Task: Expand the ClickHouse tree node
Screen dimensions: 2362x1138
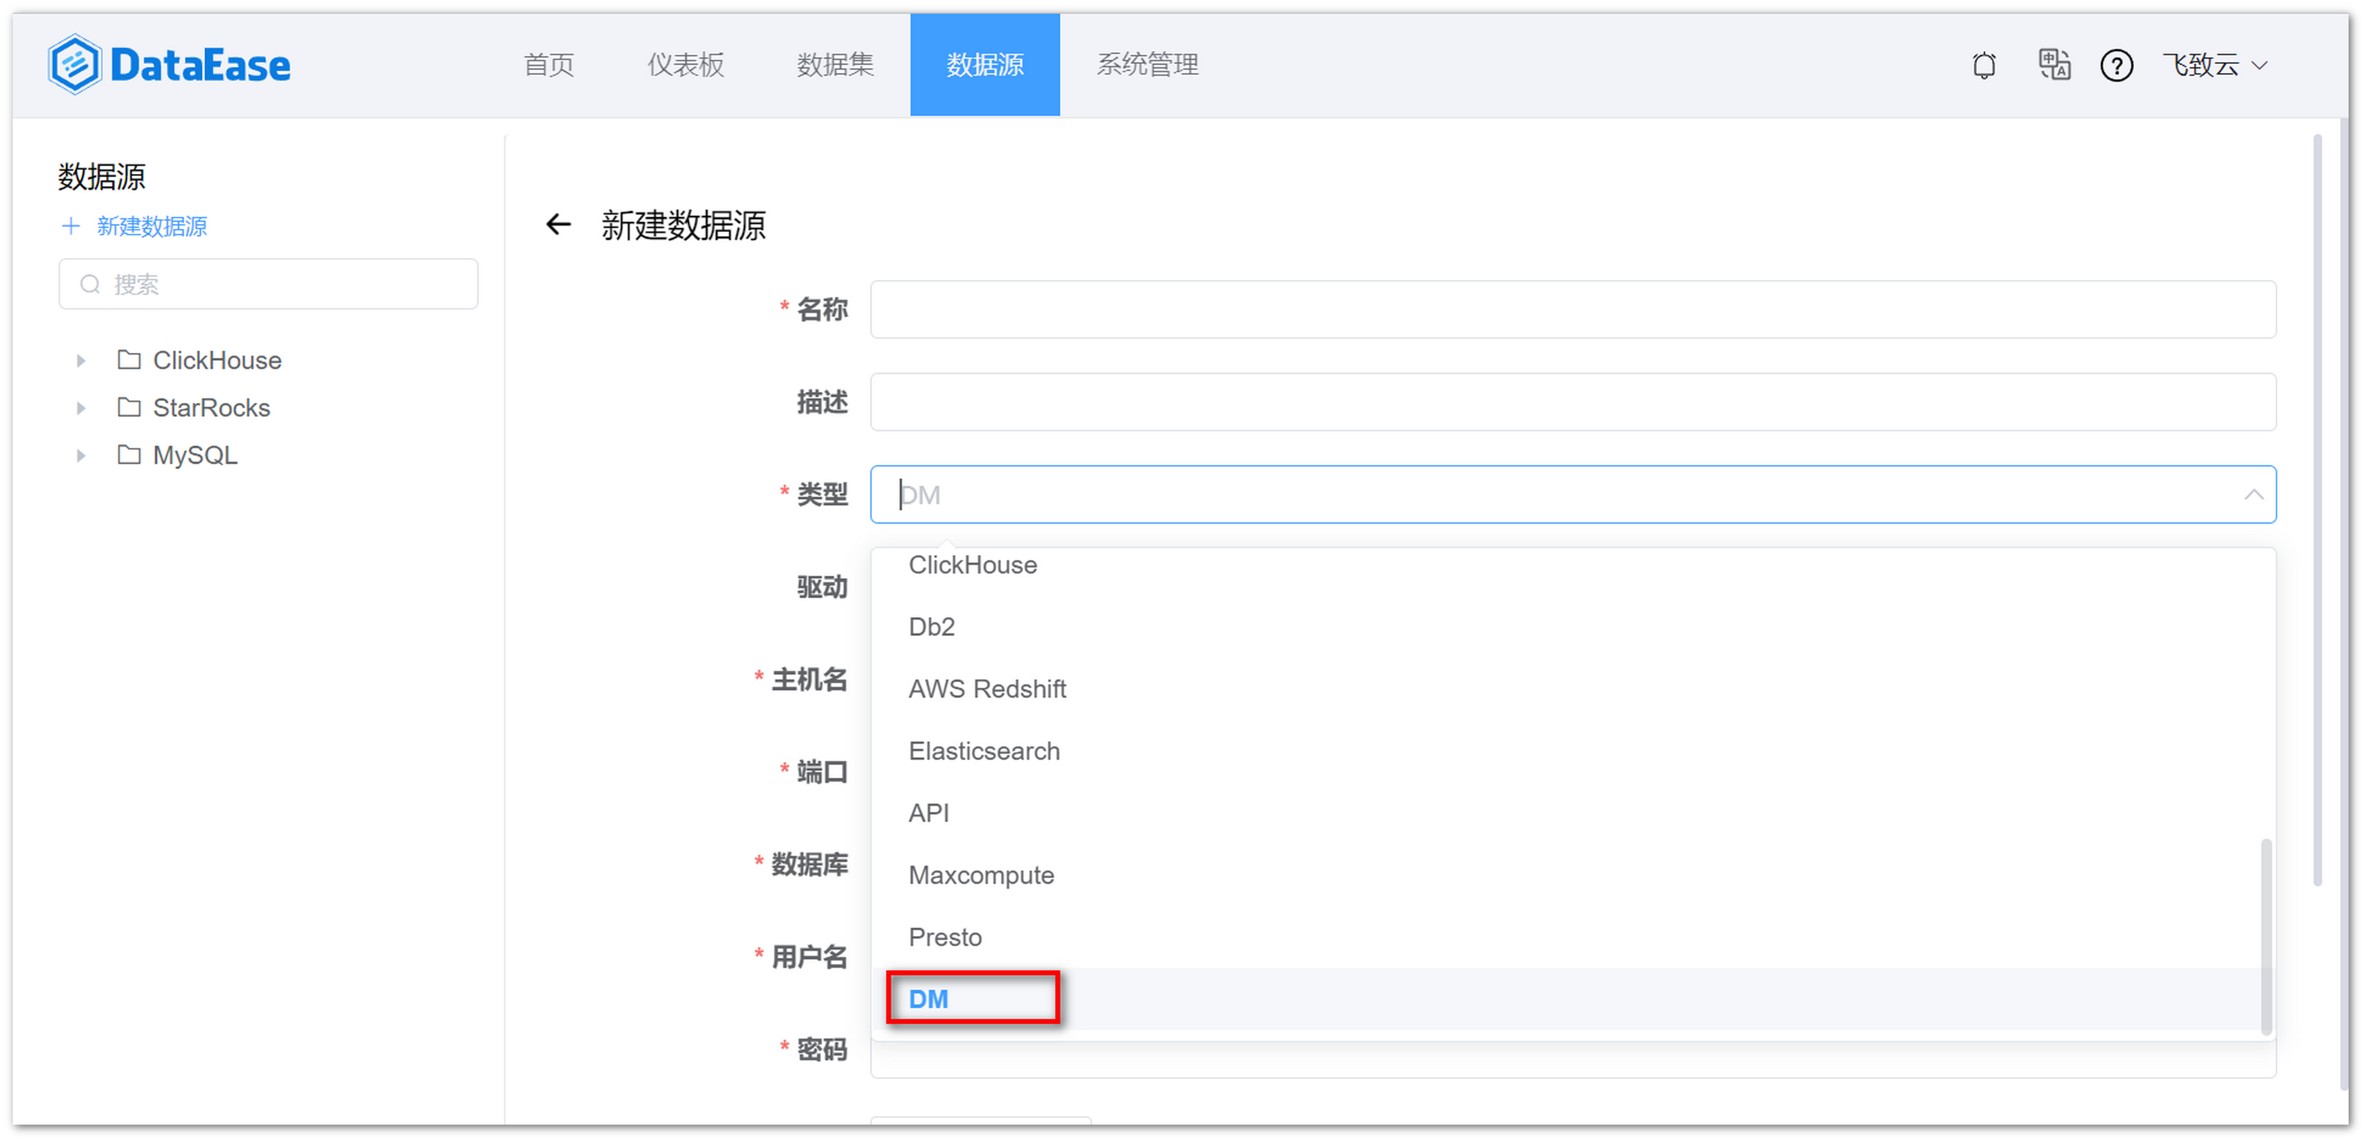Action: [80, 361]
